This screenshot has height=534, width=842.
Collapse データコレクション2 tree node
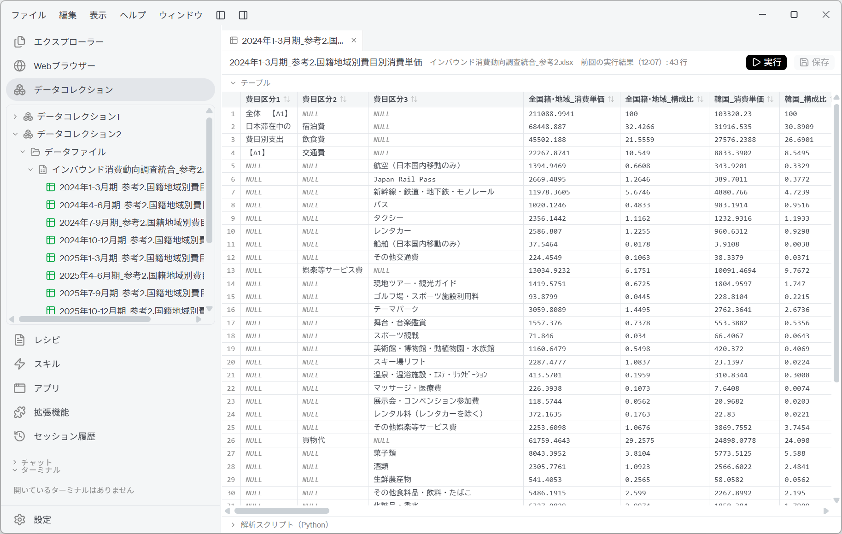pyautogui.click(x=15, y=134)
